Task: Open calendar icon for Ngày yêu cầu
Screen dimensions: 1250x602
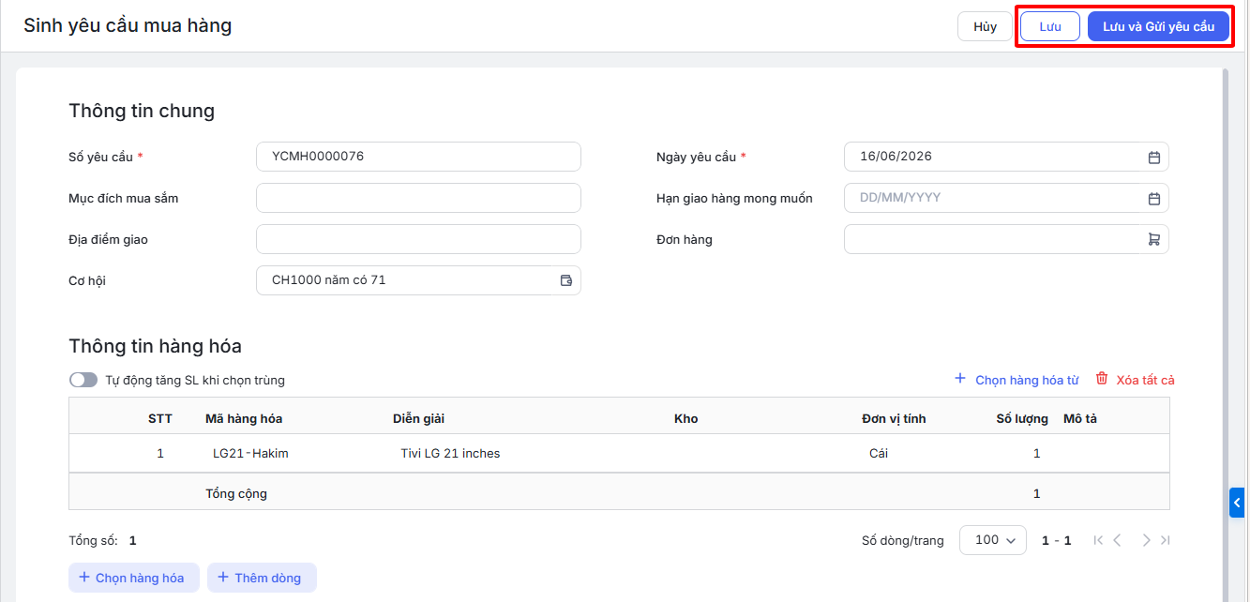Action: point(1154,158)
